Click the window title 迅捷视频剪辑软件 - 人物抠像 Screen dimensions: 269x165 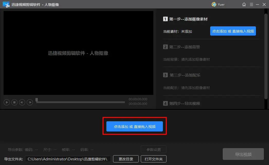(35, 5)
